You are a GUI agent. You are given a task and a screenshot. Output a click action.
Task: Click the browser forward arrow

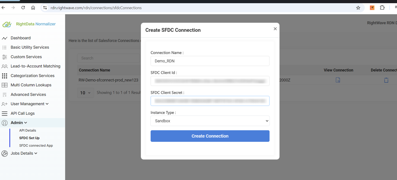point(13,8)
